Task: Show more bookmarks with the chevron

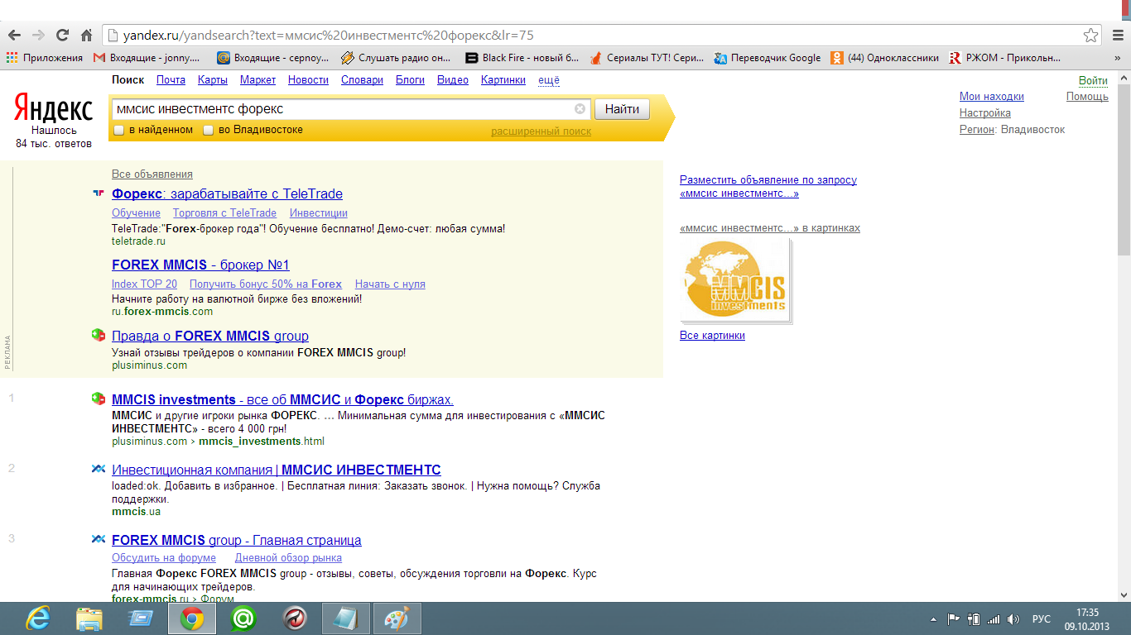Action: pyautogui.click(x=1117, y=58)
